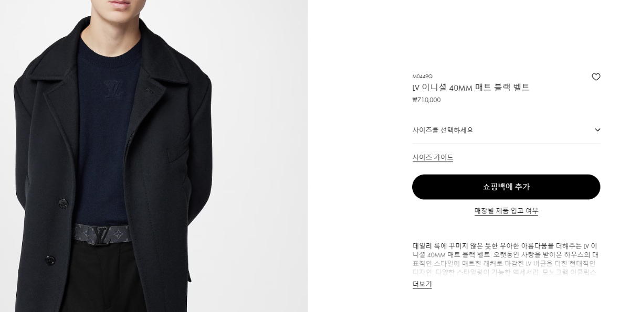Click the LV 이니셜 40MM 매트 블랙 벨트 title
This screenshot has width=630, height=312.
pos(471,88)
